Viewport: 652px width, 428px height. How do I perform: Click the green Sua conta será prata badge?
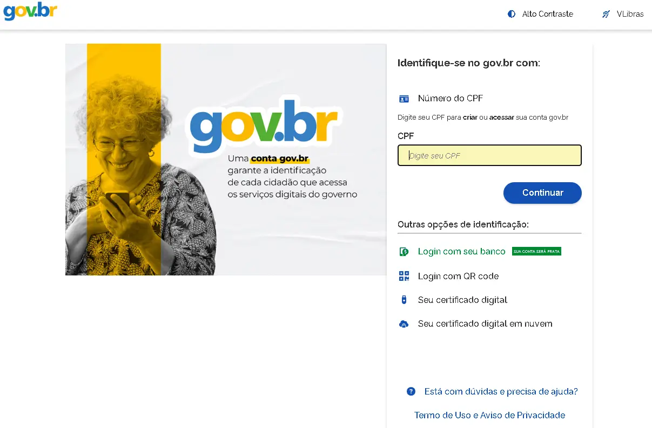(x=536, y=251)
